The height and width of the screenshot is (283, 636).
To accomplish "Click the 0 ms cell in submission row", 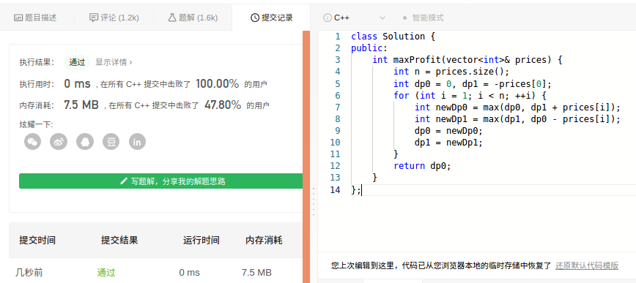I will click(x=190, y=273).
